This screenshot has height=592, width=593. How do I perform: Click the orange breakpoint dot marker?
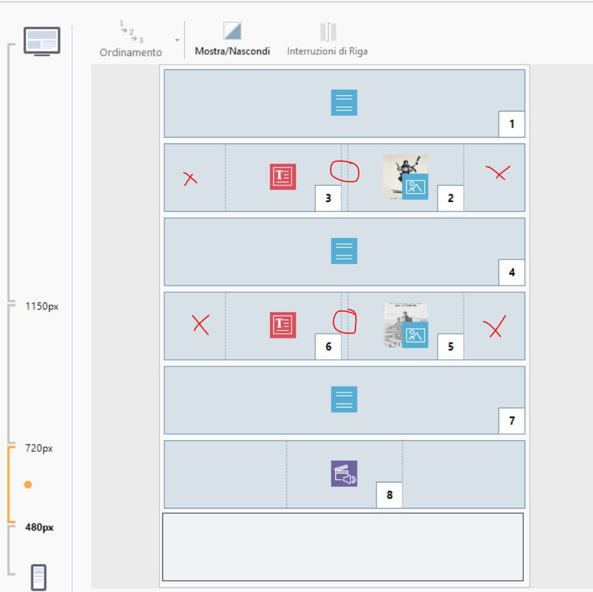[28, 484]
